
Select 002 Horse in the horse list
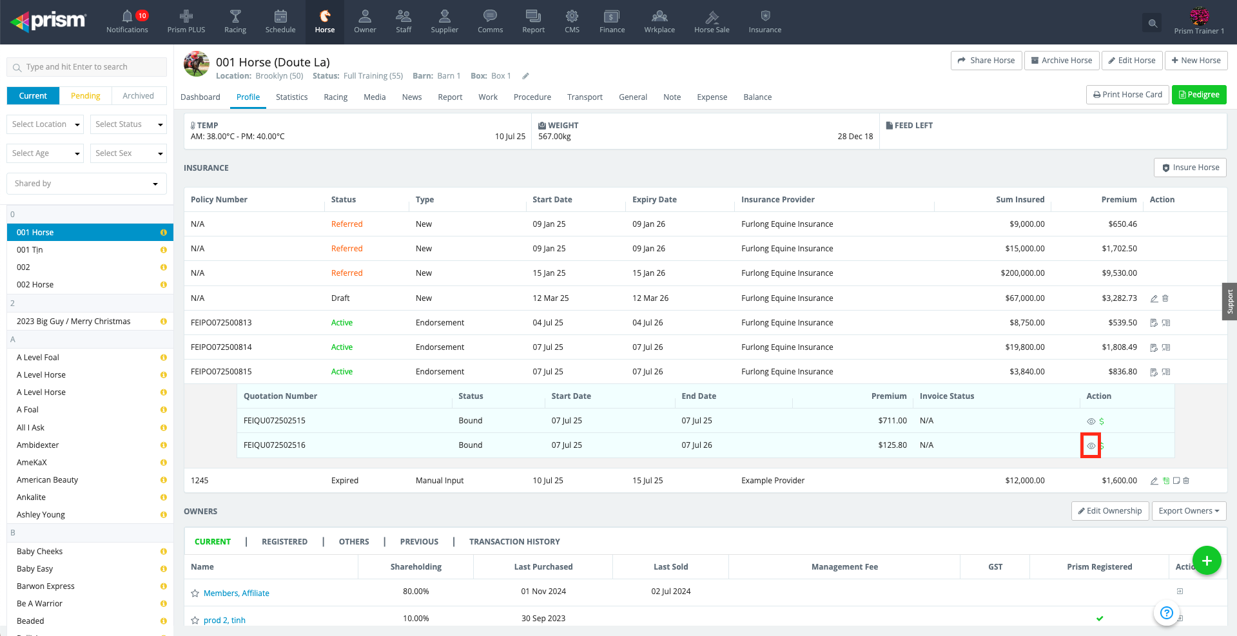click(35, 285)
